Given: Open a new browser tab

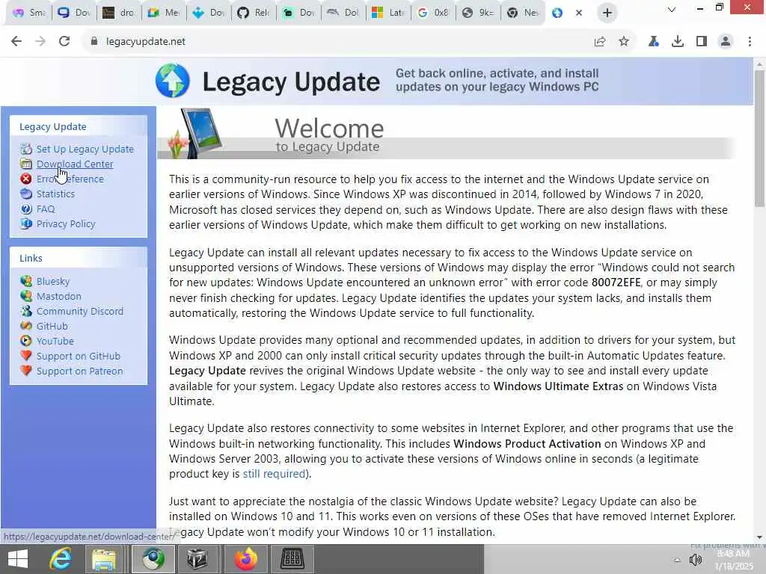Looking at the screenshot, I should 607,13.
